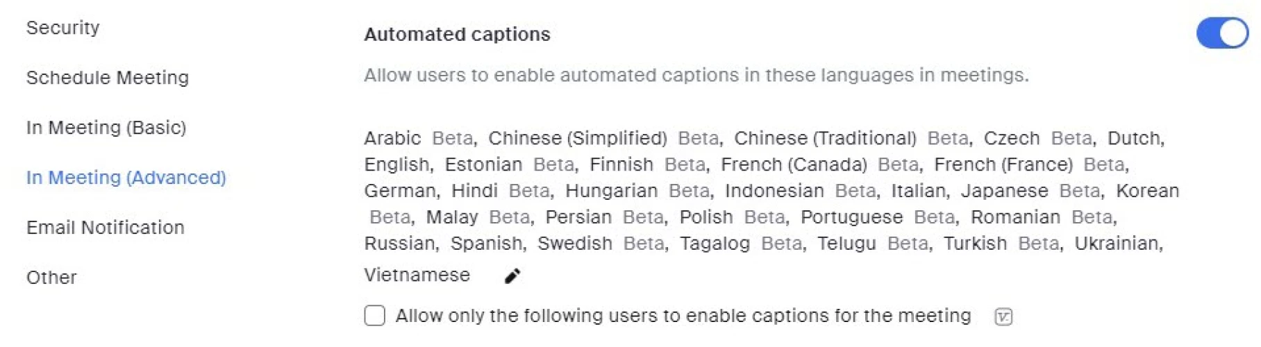Screen dimensions: 1261x347
Task: Click the Beta tag next to Czech
Action: 1071,138
